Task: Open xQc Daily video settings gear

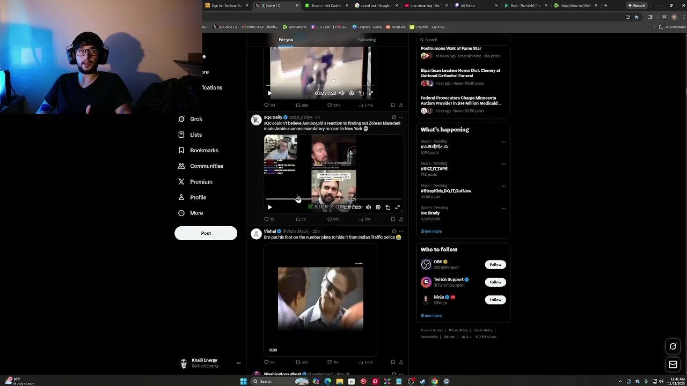Action: point(378,207)
